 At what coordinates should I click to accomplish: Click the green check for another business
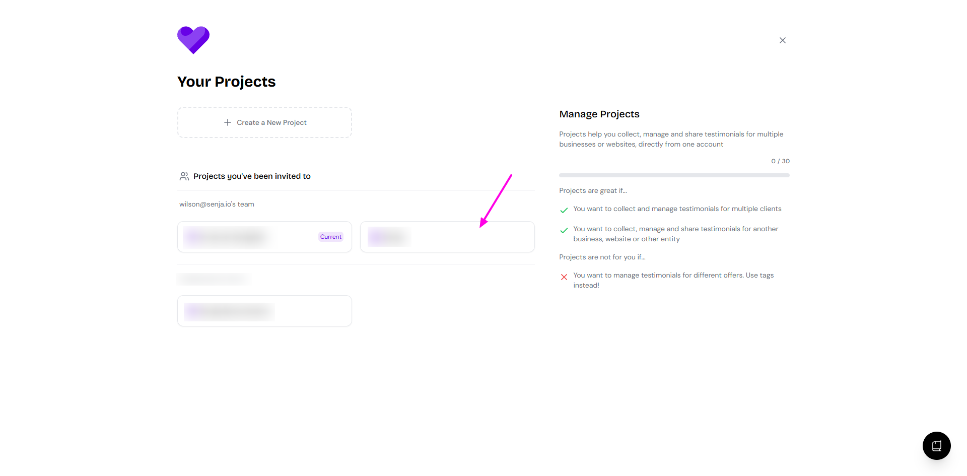click(564, 230)
